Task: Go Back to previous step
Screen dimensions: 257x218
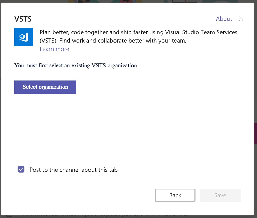Action: [175, 195]
